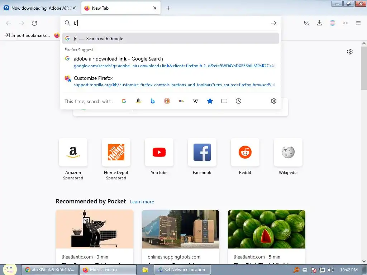Focus the address bar containing 'ki'

tap(171, 23)
